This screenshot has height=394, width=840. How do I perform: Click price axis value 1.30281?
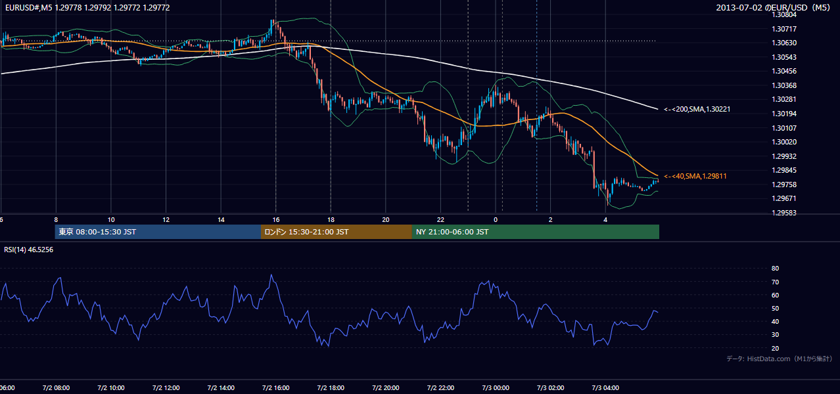tap(784, 99)
